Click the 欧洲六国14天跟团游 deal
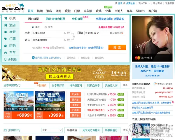Viewport: 175px width, 140px height. click(97, 94)
